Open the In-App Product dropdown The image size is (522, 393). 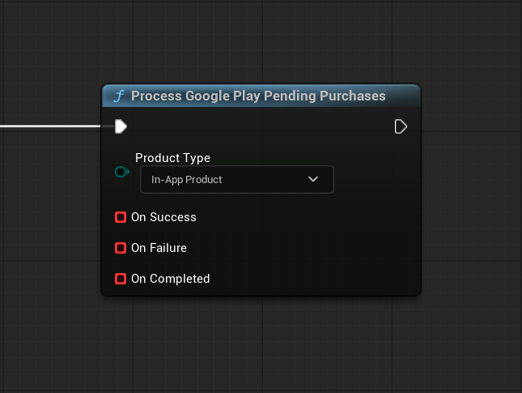click(237, 179)
